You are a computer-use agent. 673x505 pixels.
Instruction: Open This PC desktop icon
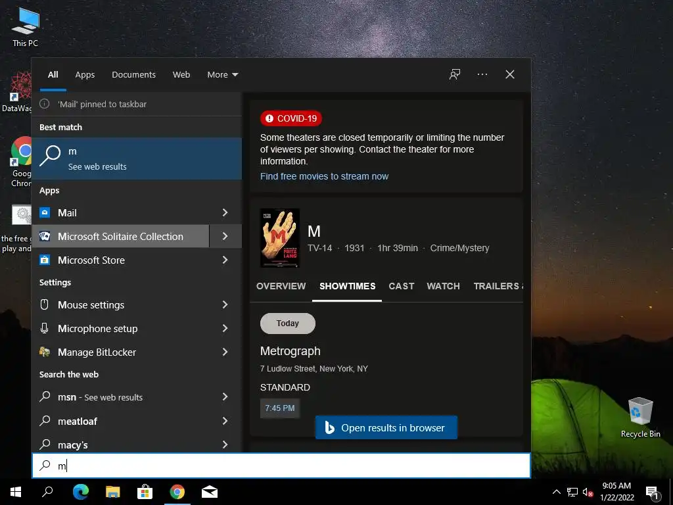26,27
